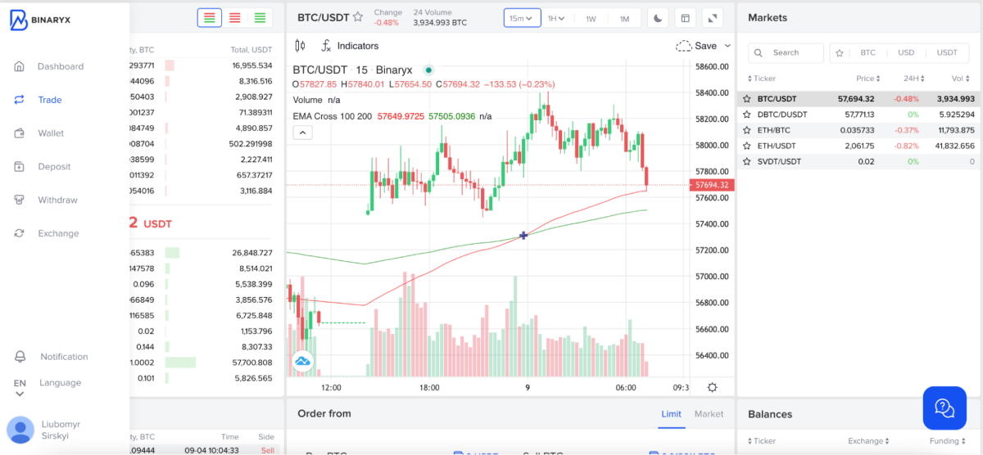This screenshot has width=983, height=455.
Task: Show both bids and asks orderbook view
Action: [210, 18]
